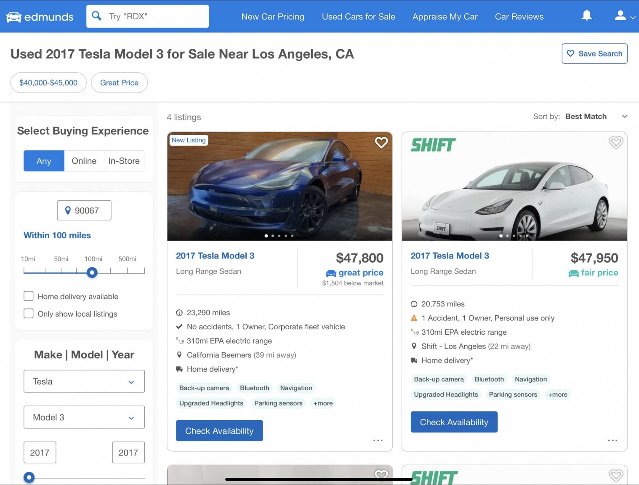This screenshot has height=485, width=639.
Task: Remove the $40,000-$45,000 filter chip
Action: 48,83
